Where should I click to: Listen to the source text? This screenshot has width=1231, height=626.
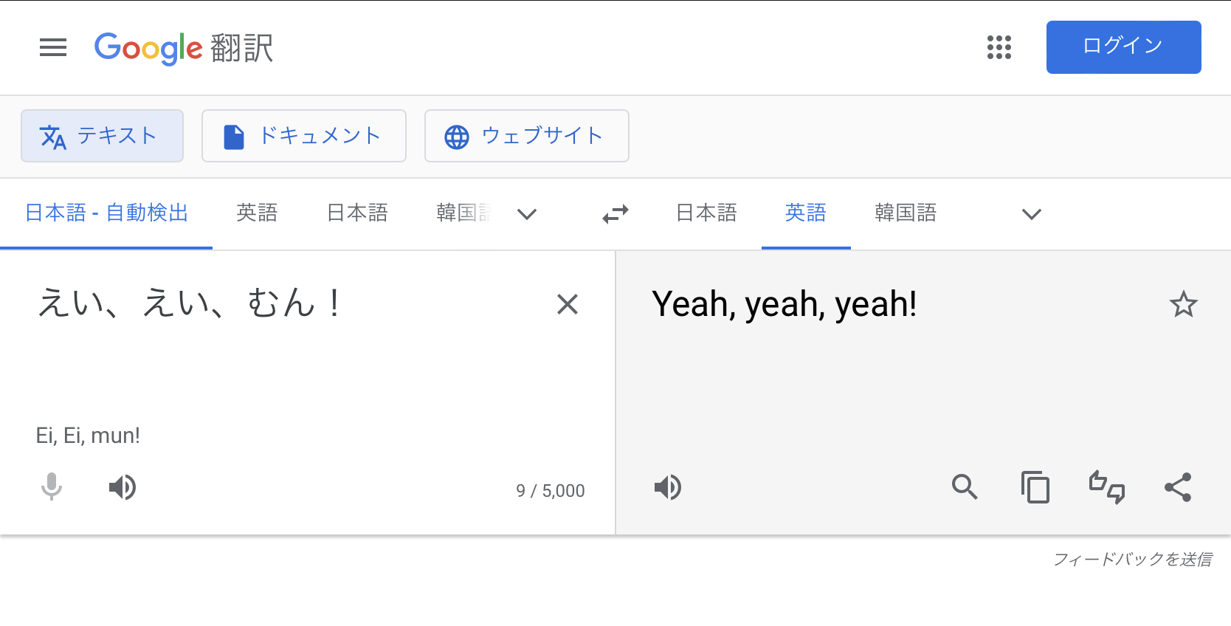(x=123, y=487)
